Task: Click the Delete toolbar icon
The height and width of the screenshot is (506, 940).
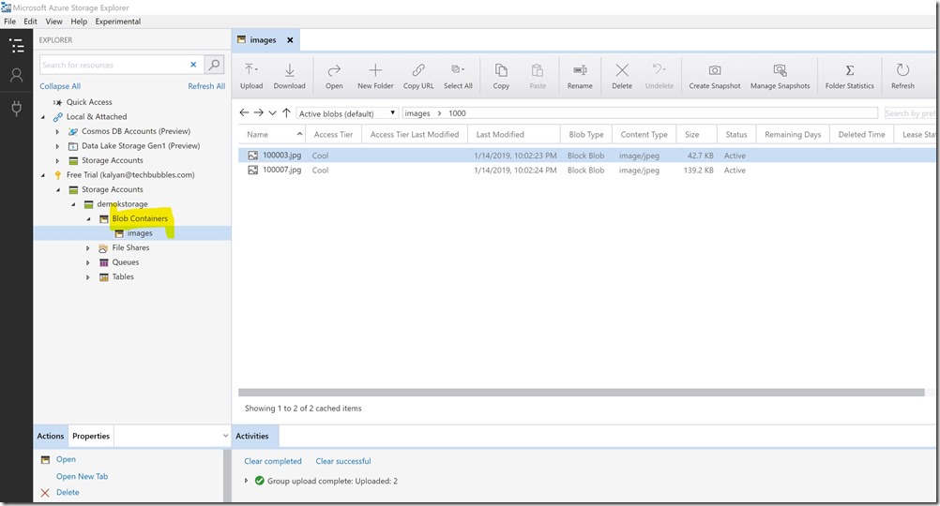Action: click(622, 70)
